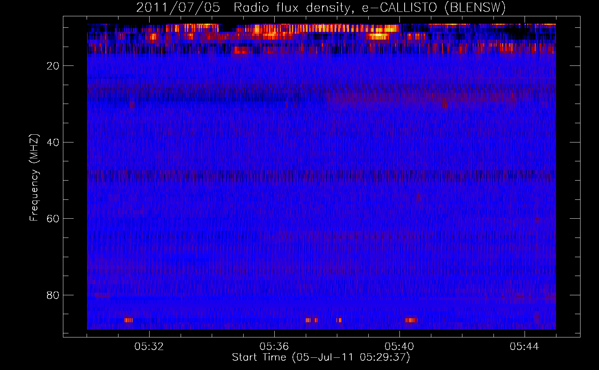This screenshot has height=370, width=599.
Task: Click the 40 MHz frequency tick label
Action: tap(53, 142)
